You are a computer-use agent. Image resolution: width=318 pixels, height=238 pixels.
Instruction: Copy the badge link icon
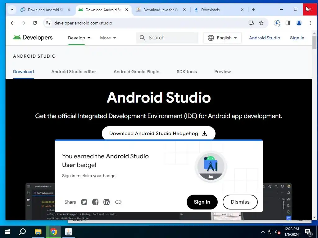pyautogui.click(x=118, y=202)
